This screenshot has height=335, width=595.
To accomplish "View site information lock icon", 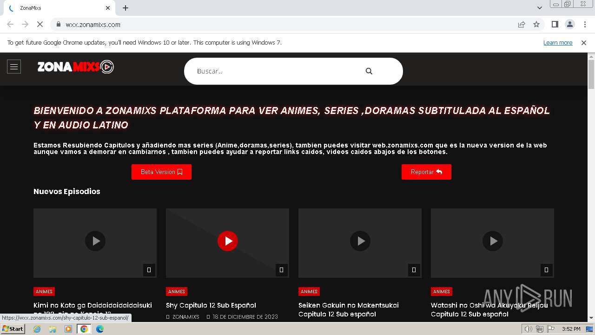I will point(58,25).
